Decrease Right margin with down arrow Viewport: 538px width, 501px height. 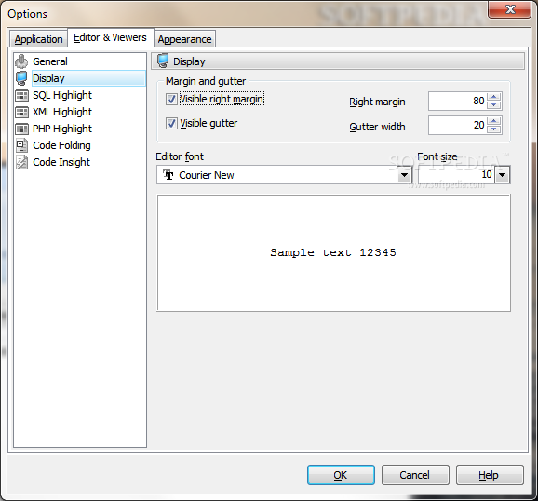click(x=493, y=105)
